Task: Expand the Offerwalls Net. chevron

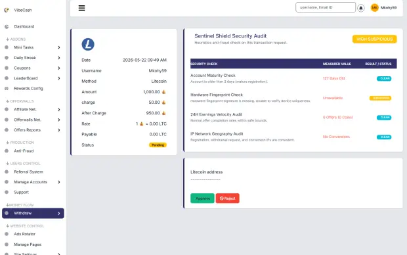Action: coord(59,120)
